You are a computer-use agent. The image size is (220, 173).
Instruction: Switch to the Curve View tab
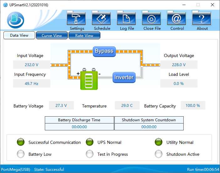tap(52, 35)
